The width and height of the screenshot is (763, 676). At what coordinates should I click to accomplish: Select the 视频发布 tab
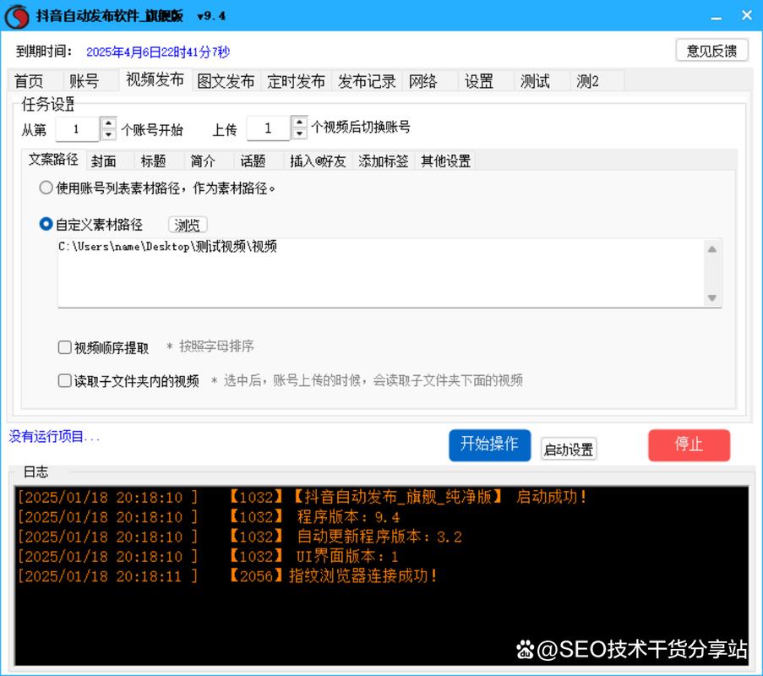[155, 79]
